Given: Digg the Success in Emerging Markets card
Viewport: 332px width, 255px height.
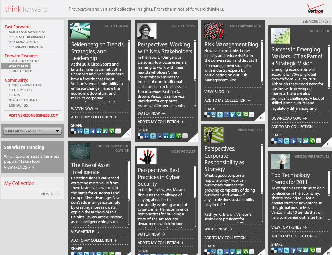Looking at the screenshot, I should pos(280,141).
